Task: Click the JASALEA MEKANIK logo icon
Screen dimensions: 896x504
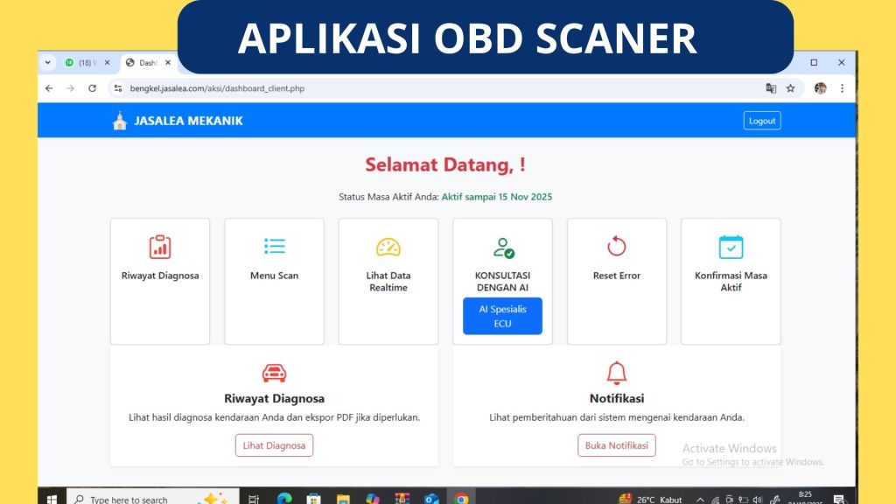Action: click(x=119, y=120)
